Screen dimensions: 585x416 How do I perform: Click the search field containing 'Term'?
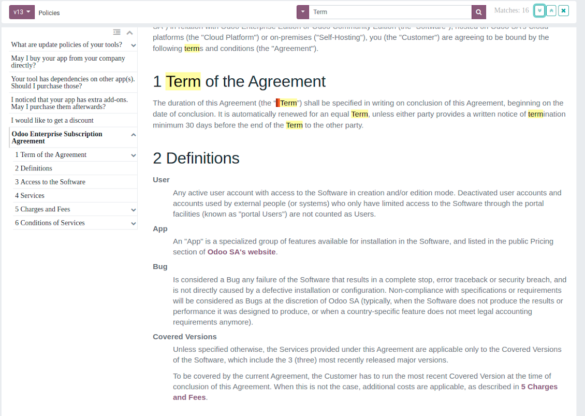click(390, 12)
